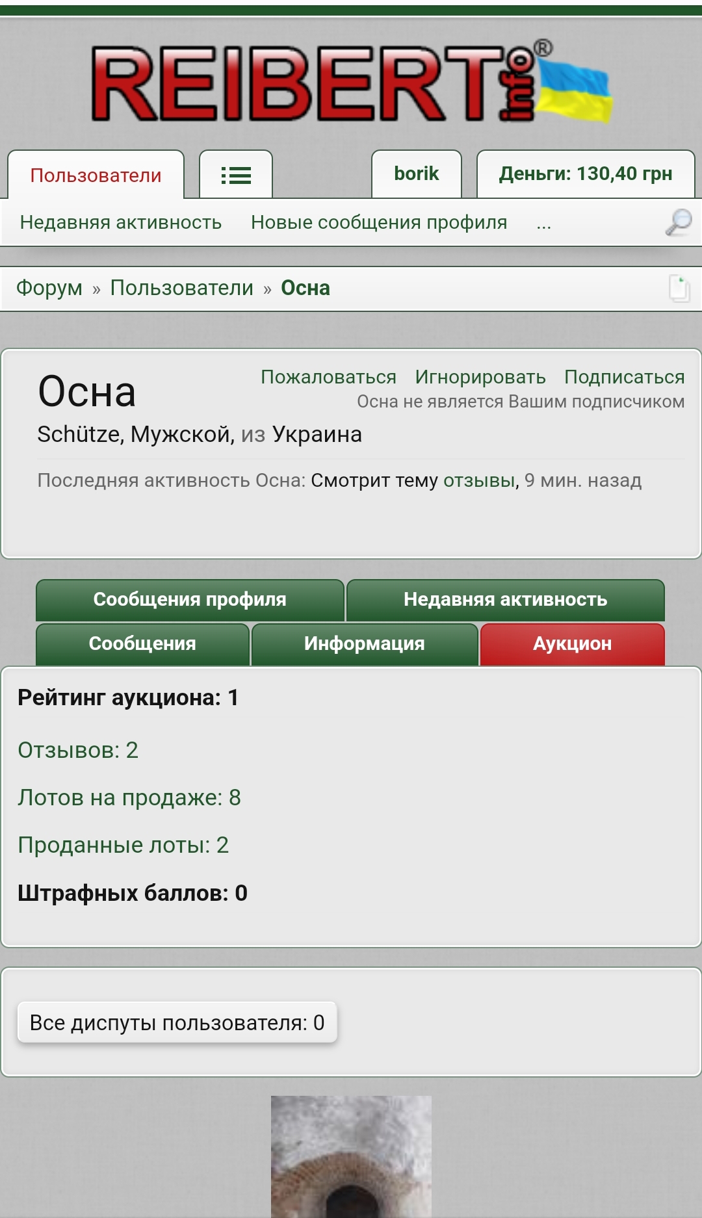Click Игнорировать link
The height and width of the screenshot is (1218, 702).
(x=480, y=377)
